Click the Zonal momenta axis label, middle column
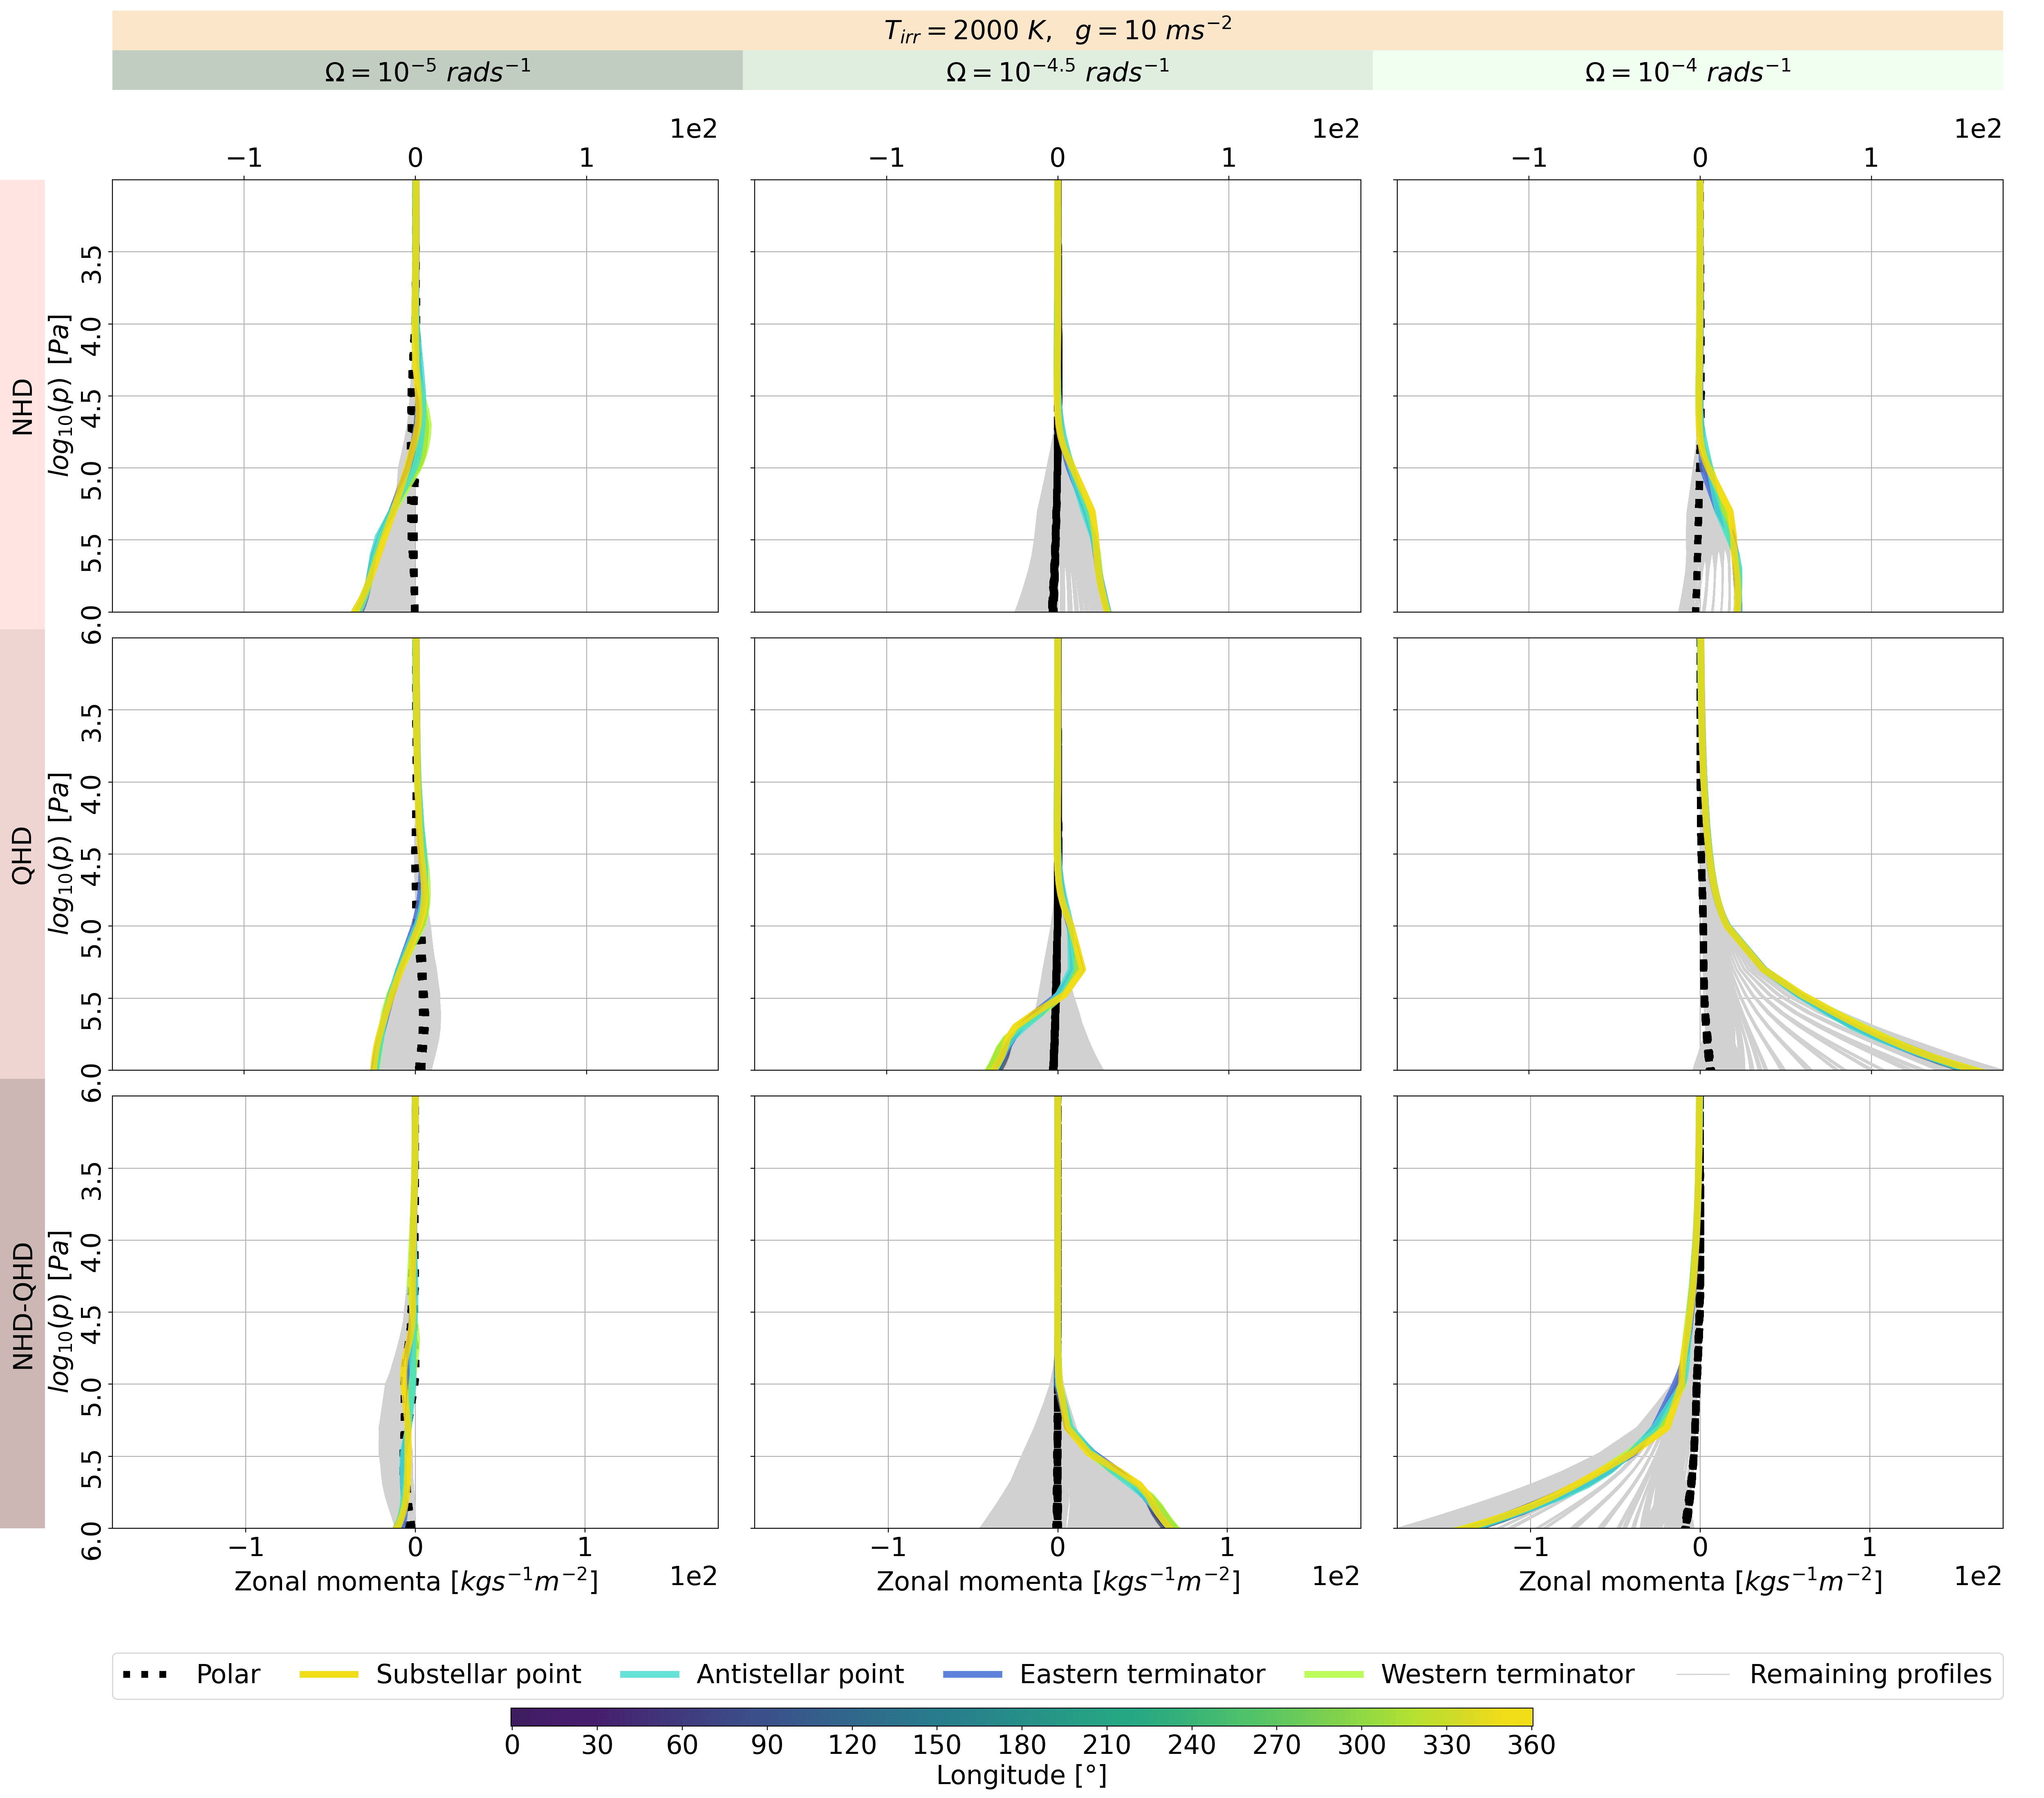 tap(1058, 1581)
